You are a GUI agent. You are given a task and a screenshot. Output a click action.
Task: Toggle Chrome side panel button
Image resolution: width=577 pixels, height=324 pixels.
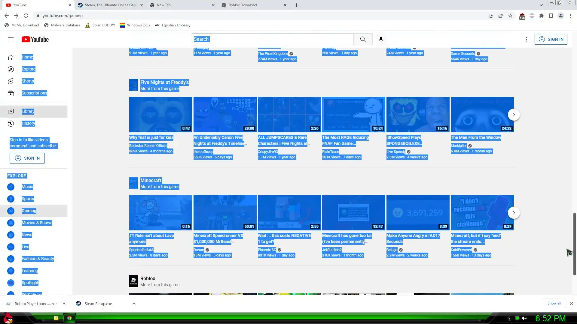click(x=551, y=16)
